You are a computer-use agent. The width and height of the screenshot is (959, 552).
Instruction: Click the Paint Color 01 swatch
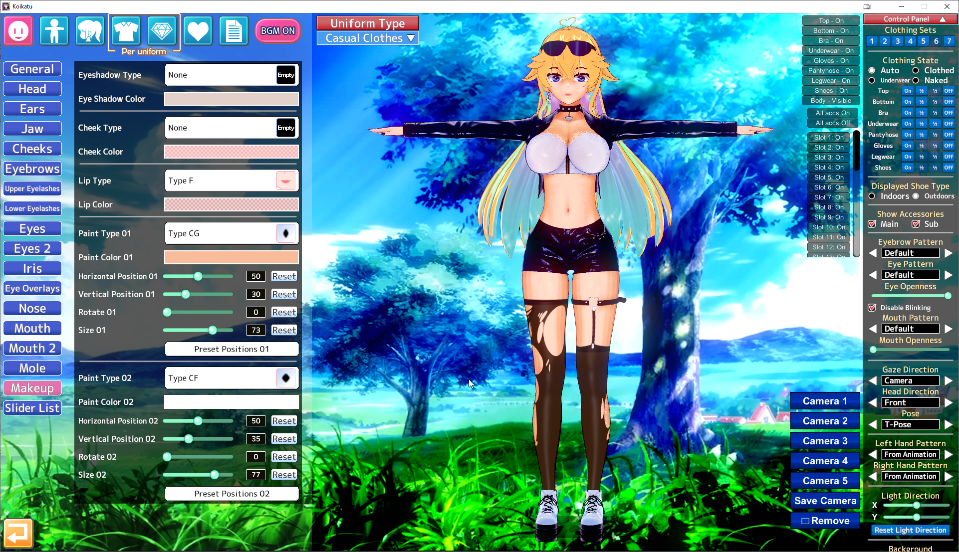coord(232,257)
